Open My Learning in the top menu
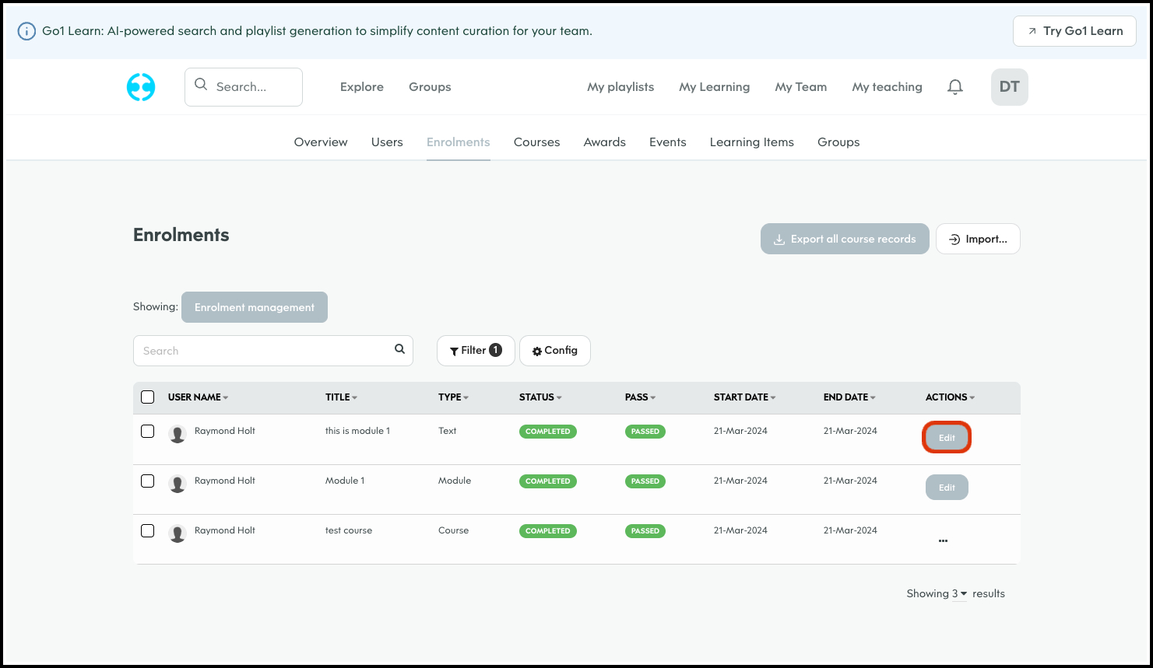The image size is (1153, 668). point(714,87)
